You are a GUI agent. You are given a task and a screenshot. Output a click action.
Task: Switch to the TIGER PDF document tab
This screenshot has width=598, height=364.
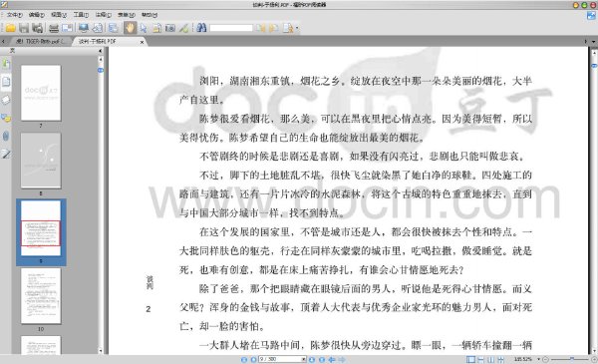(40, 41)
